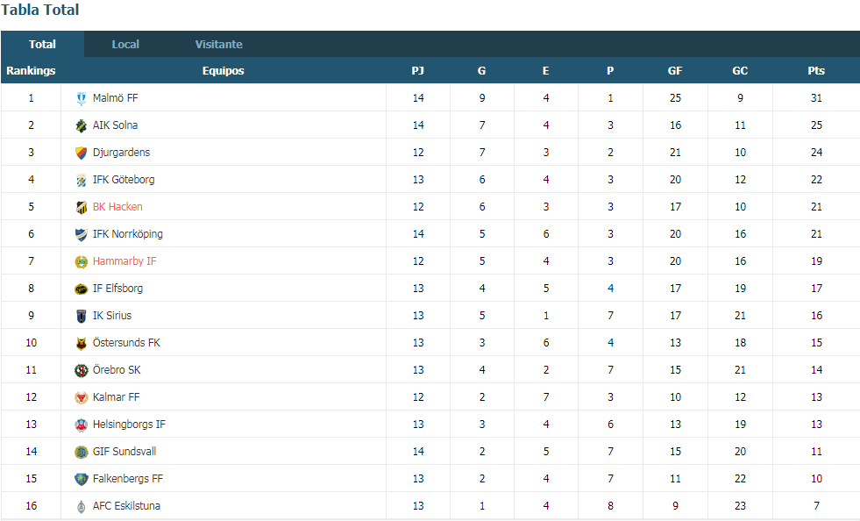Switch to the Local tab
Image resolution: width=860 pixels, height=521 pixels.
[125, 45]
